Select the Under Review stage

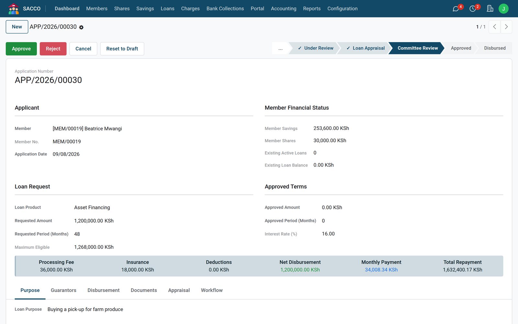(x=315, y=48)
